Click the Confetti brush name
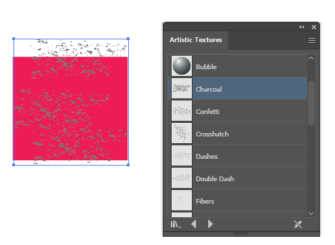Image resolution: width=335 pixels, height=245 pixels. tap(208, 112)
